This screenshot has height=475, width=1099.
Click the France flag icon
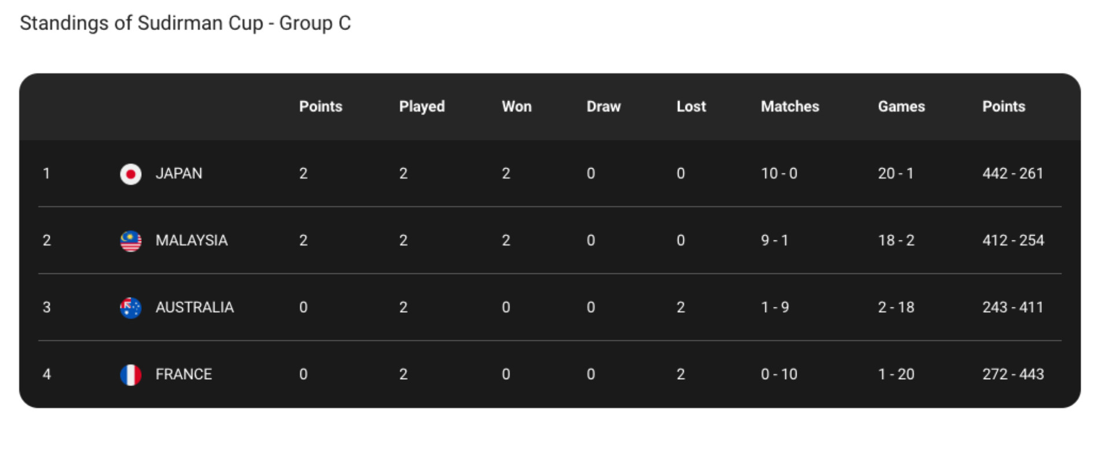click(x=131, y=375)
